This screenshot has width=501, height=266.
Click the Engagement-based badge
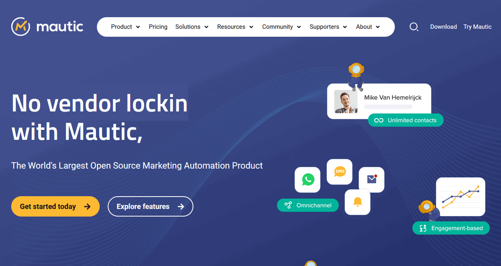pyautogui.click(x=451, y=228)
